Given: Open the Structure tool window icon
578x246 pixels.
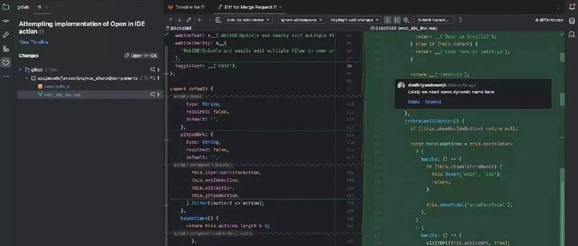Looking at the screenshot, I should point(6,48).
